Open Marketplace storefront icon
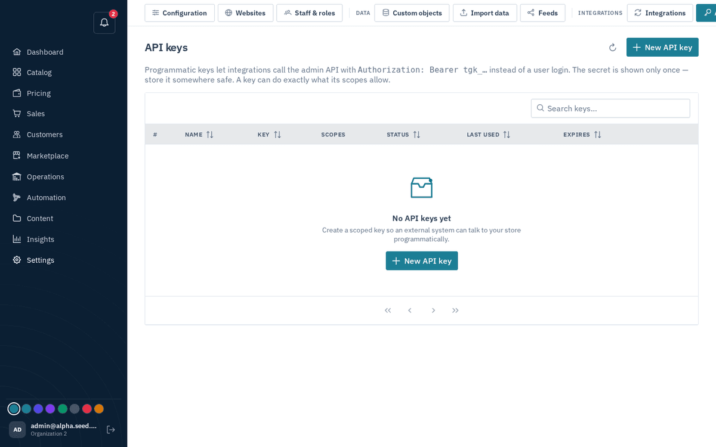This screenshot has width=716, height=447. coord(17,156)
